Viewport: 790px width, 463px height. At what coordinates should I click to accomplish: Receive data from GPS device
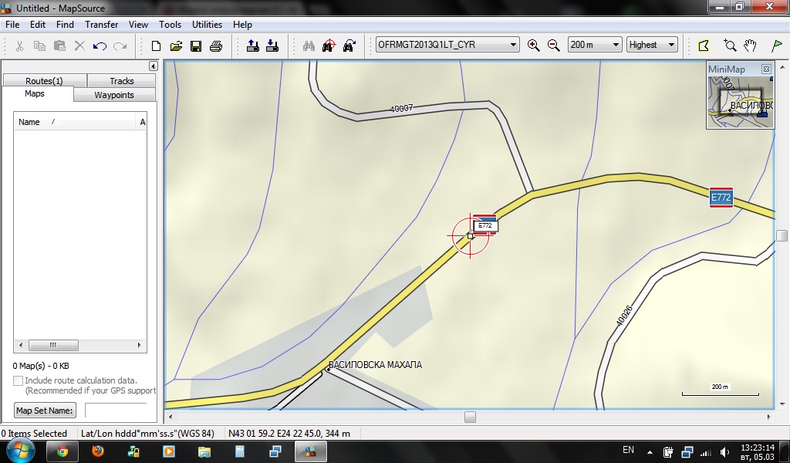[272, 46]
